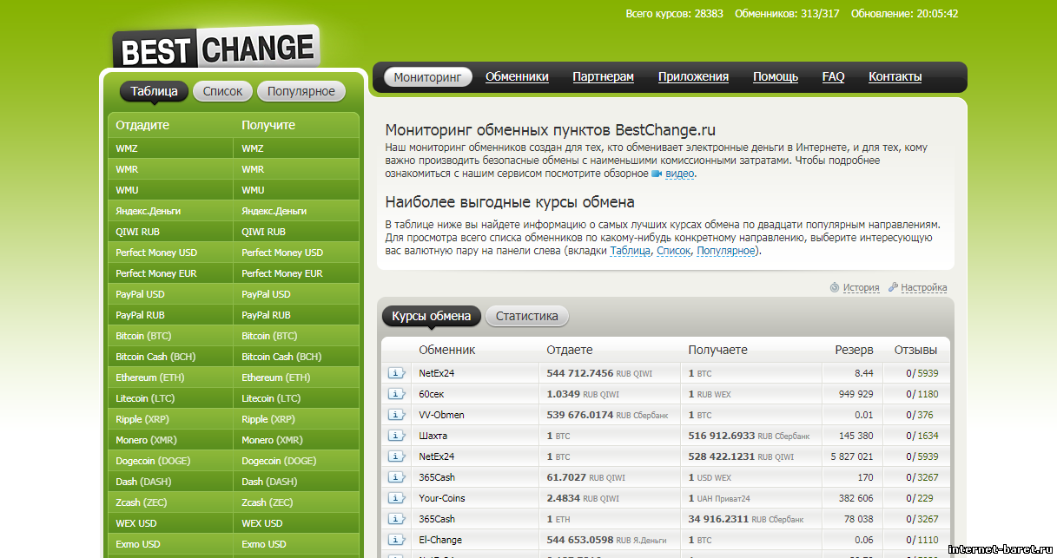Click the clock icon beside История

[x=835, y=287]
